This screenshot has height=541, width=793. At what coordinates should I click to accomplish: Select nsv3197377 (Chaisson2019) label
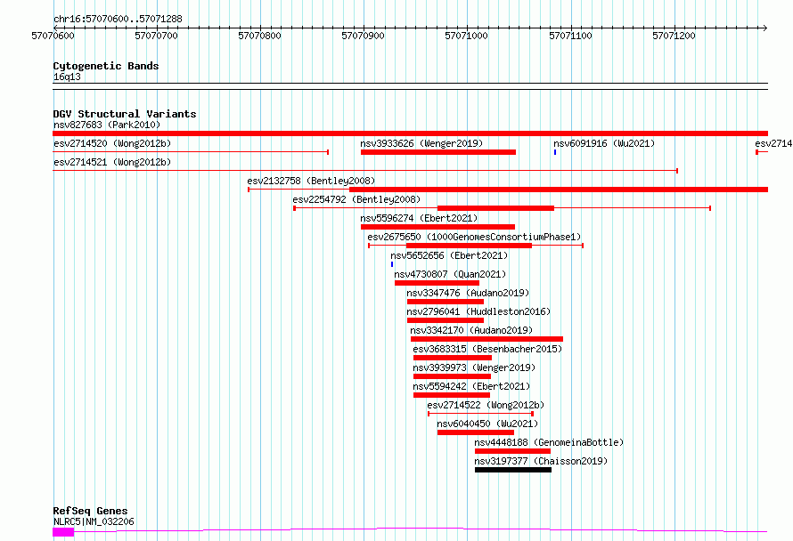[x=541, y=461]
